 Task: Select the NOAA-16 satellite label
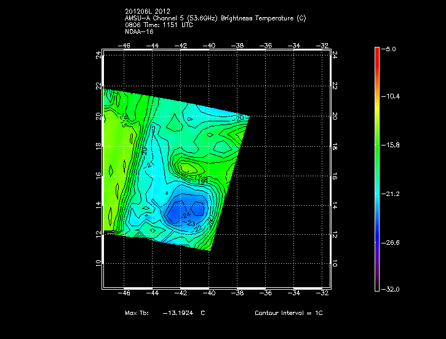(139, 31)
